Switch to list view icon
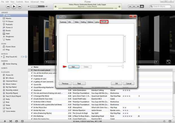This screenshot has width=175, height=123. [x=130, y=7]
